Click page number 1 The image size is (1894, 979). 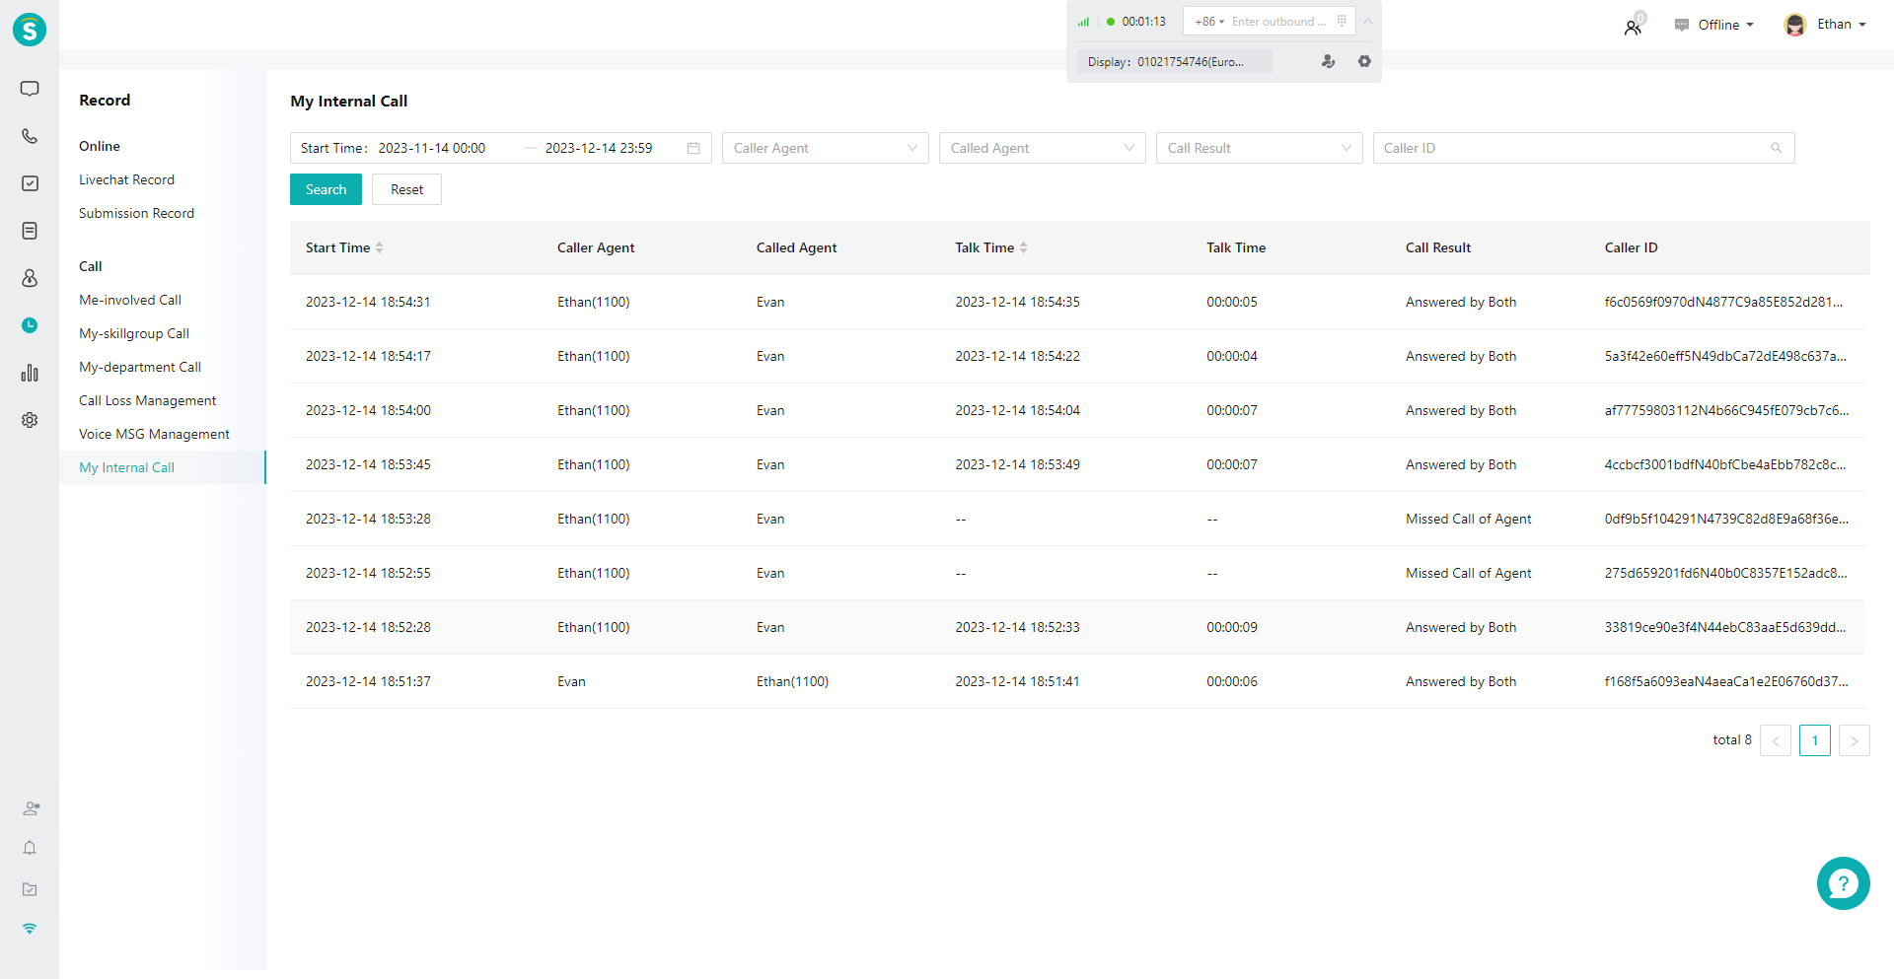click(1815, 740)
